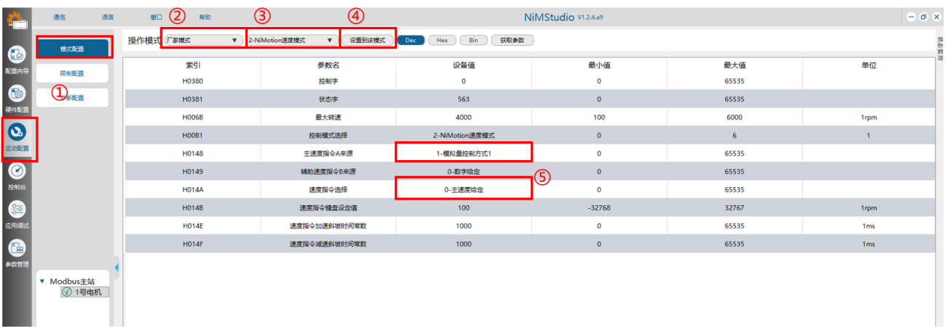Screen dimensions: 946x329
Task: Open the 厂家模式 operation mode dropdown
Action: tap(202, 41)
